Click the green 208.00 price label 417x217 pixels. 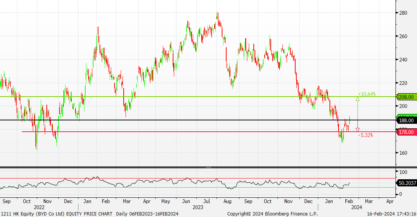click(406, 97)
